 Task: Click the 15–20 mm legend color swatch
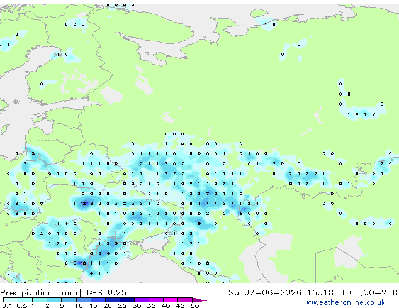click(x=98, y=300)
